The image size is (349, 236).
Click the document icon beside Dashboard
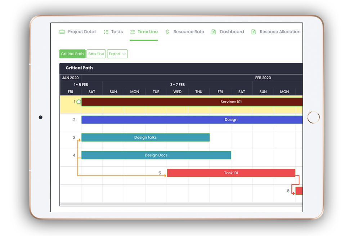pyautogui.click(x=214, y=32)
